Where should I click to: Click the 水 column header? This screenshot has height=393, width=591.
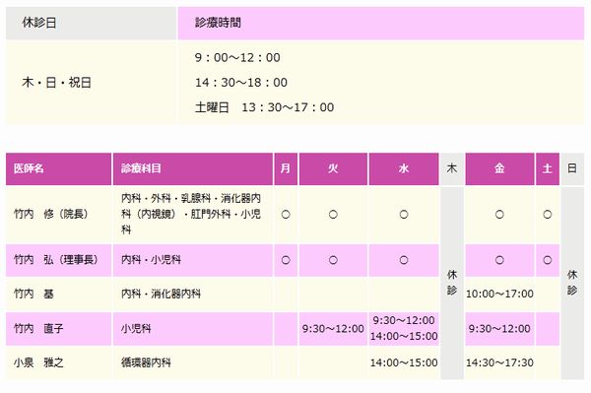(x=404, y=168)
